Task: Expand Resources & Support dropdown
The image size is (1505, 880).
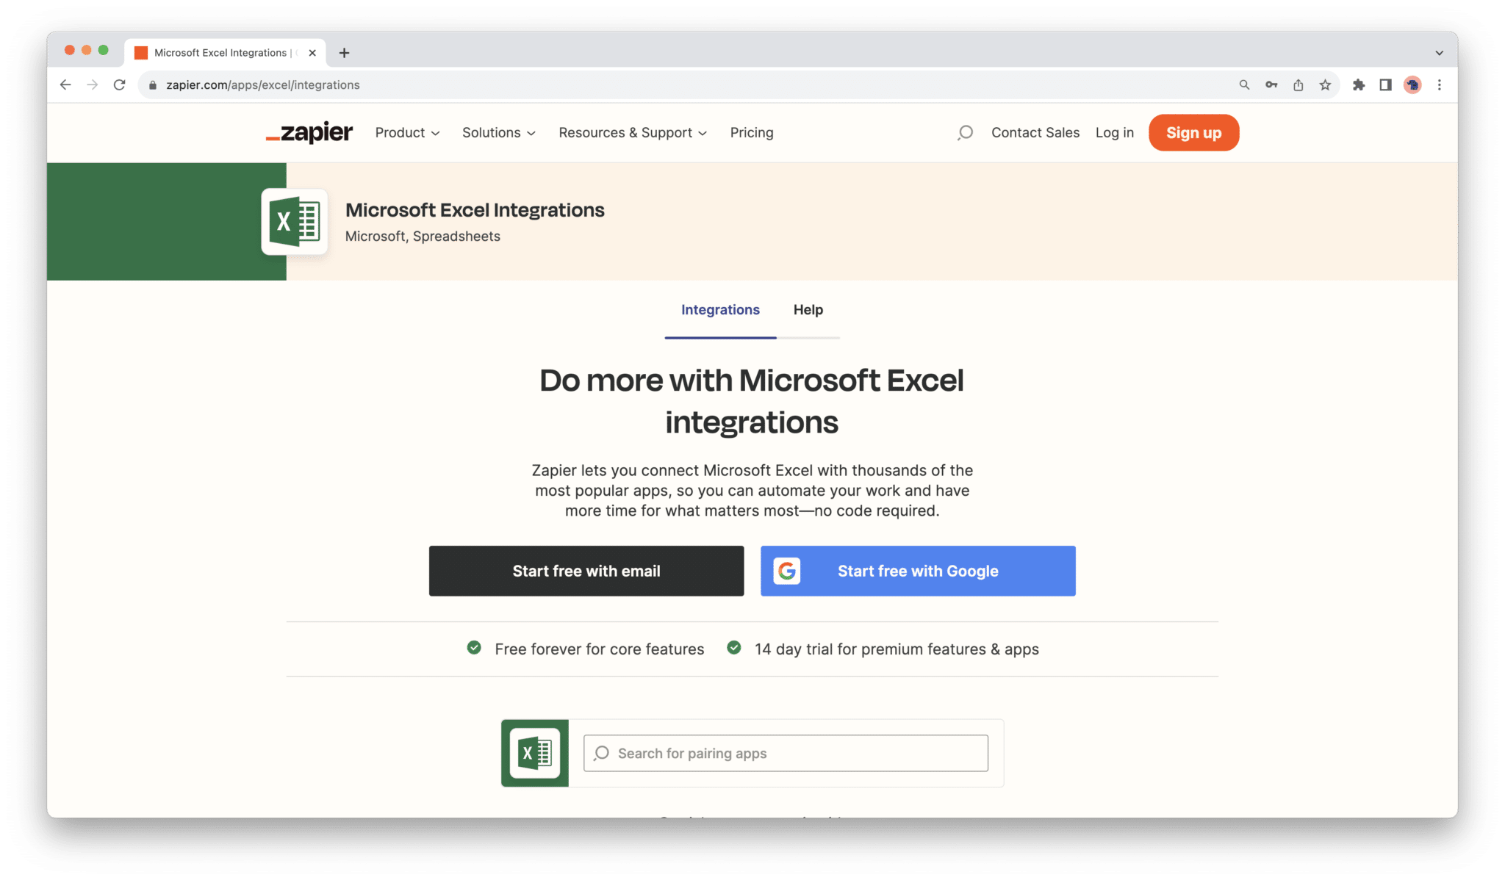Action: pos(632,133)
